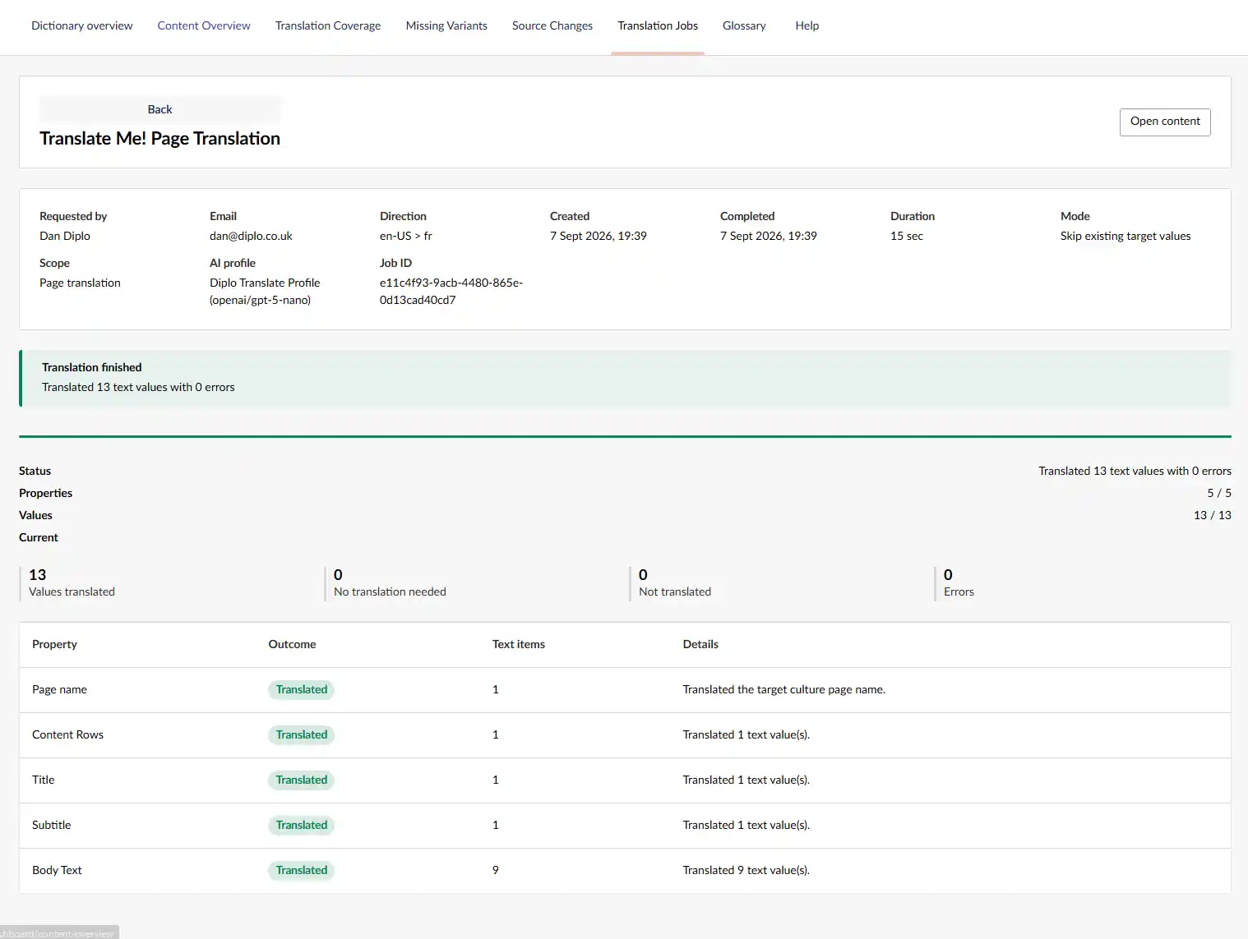Click the Details column header
The image size is (1248, 939).
click(700, 644)
